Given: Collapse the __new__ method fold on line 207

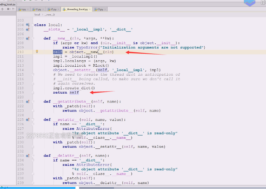Looking at the screenshot, I should coord(33,38).
